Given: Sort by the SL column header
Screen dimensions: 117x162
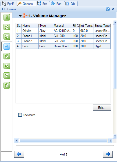Looking at the screenshot, I should click(x=19, y=26).
